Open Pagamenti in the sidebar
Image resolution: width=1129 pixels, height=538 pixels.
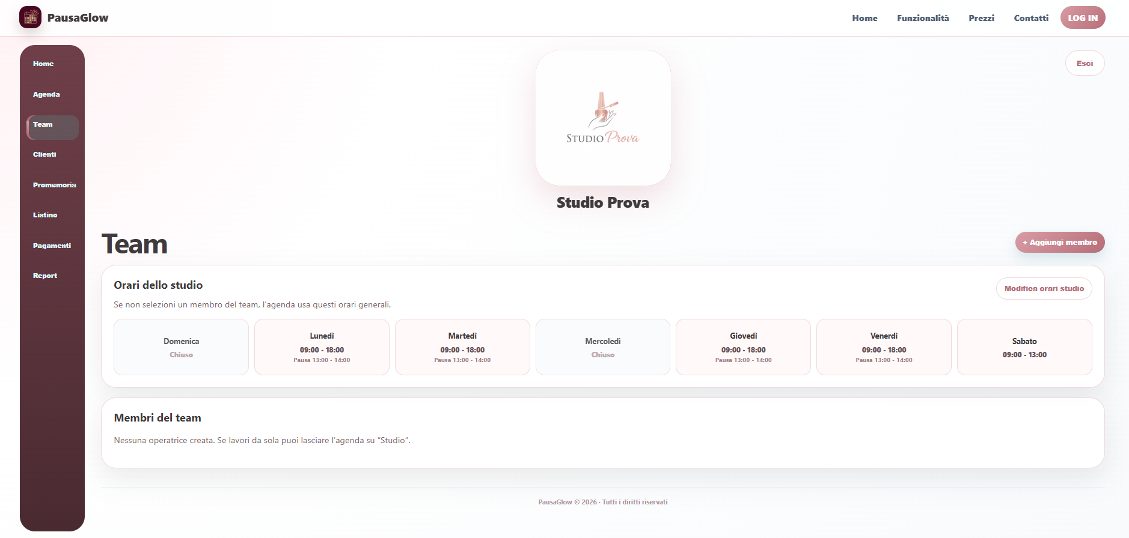click(x=52, y=246)
